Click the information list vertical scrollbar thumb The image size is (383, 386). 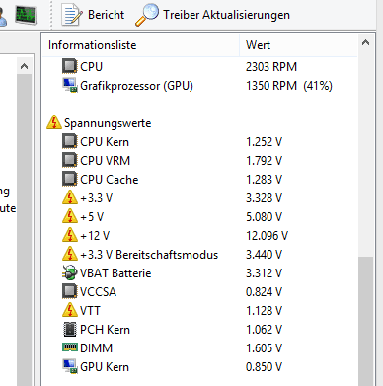(x=365, y=321)
